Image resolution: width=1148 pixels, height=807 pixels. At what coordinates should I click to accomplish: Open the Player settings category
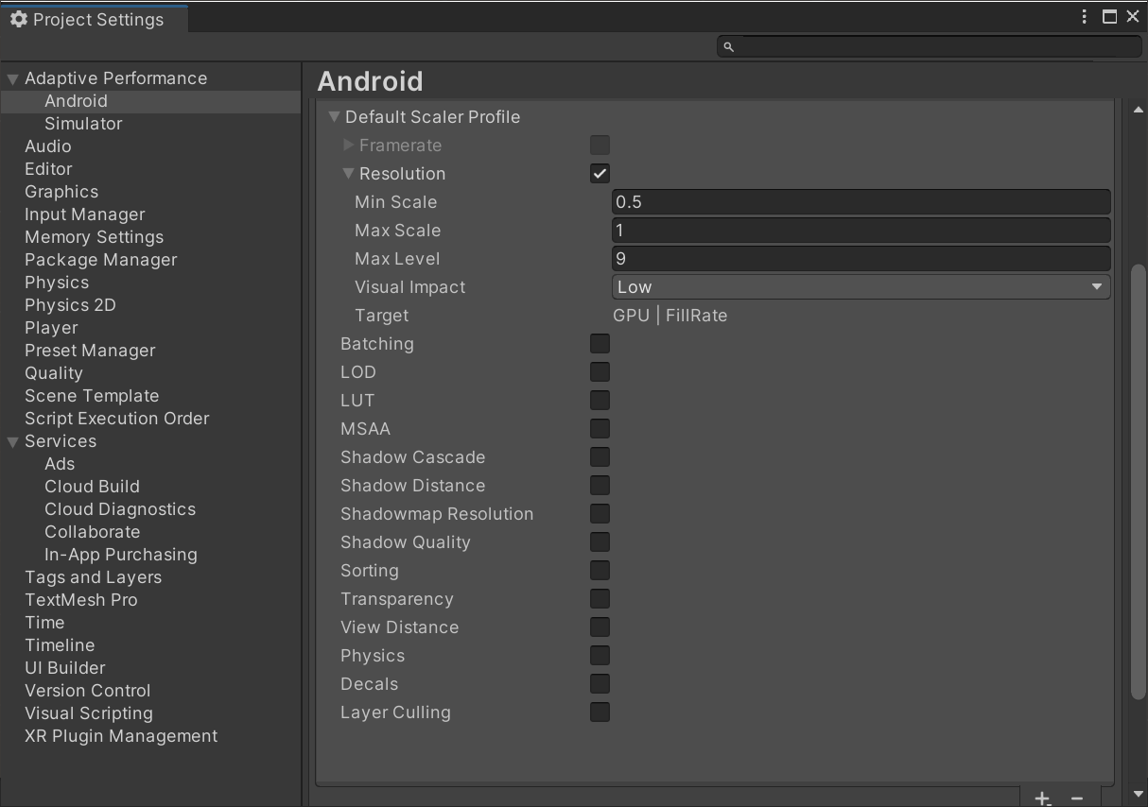51,328
